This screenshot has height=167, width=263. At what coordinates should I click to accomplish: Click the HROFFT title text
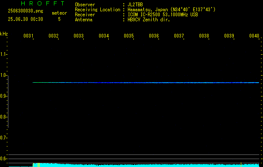click(43, 3)
